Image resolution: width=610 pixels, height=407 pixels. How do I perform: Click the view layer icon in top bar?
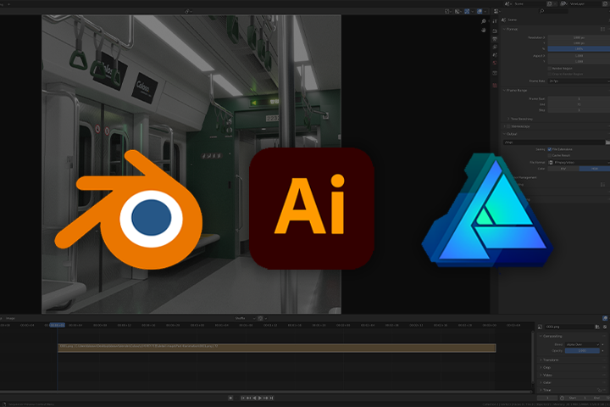[563, 4]
